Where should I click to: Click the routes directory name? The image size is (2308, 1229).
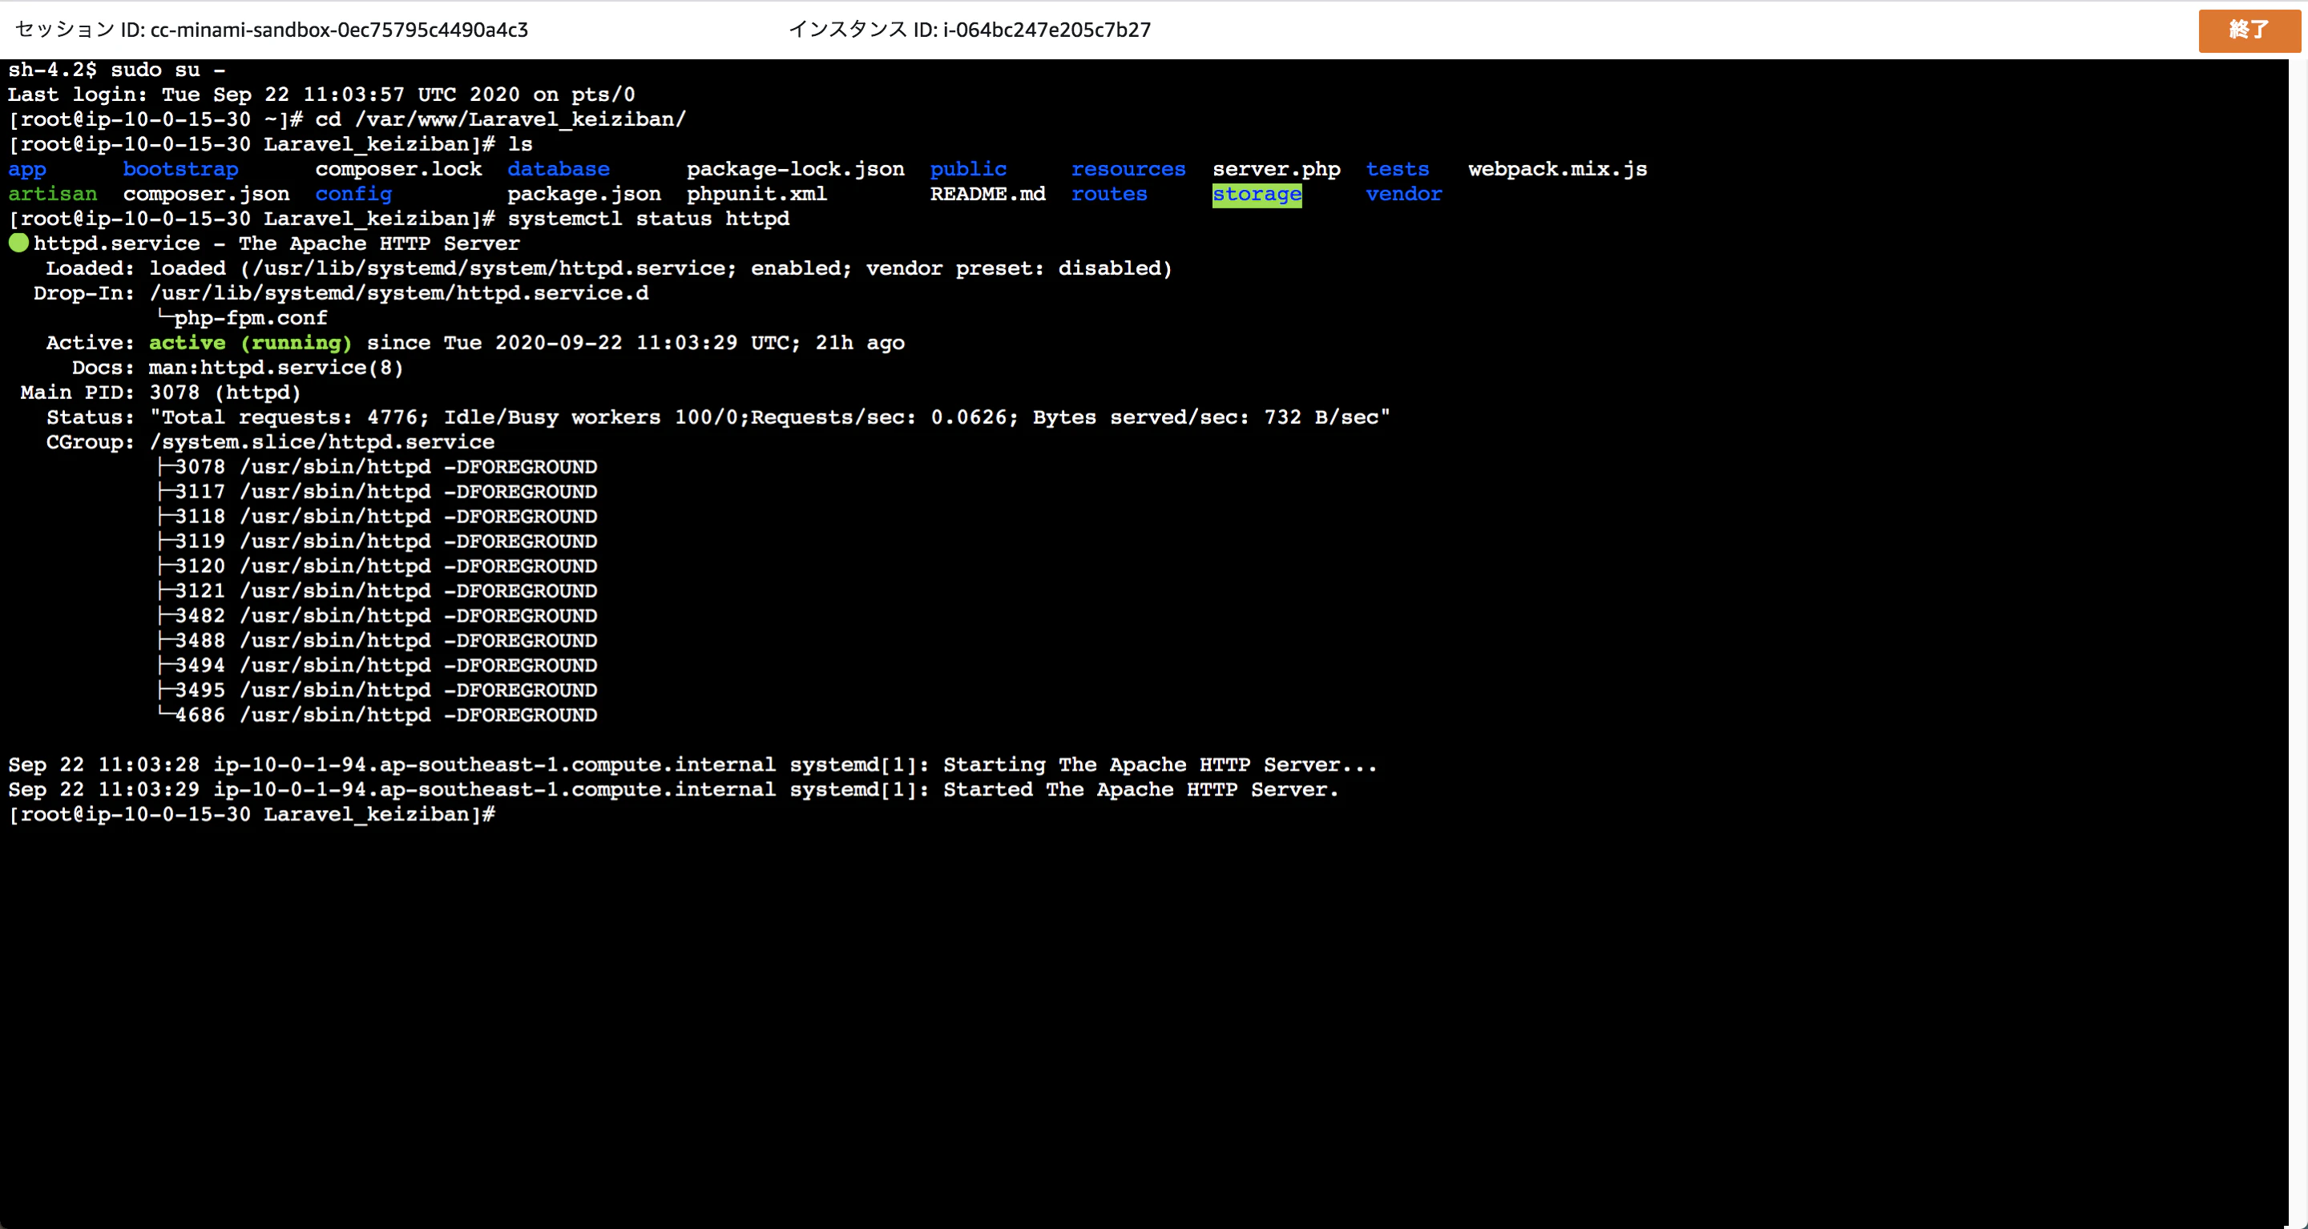click(x=1109, y=195)
